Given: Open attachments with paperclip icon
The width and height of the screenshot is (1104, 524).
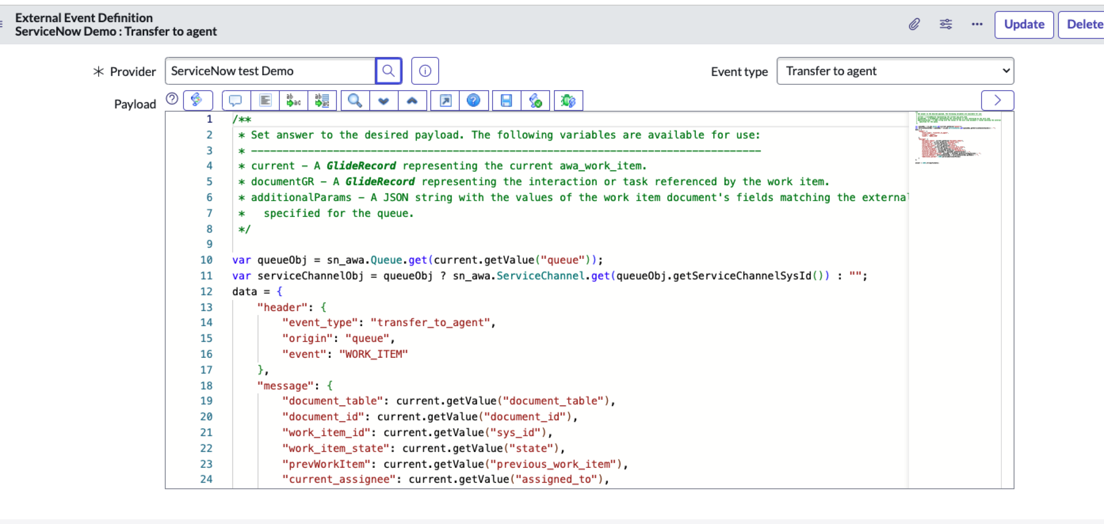Looking at the screenshot, I should pyautogui.click(x=914, y=25).
